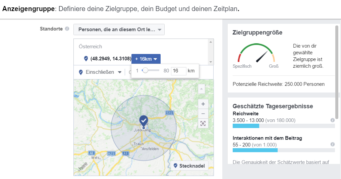Click the map zoom in plus button

click(x=203, y=104)
